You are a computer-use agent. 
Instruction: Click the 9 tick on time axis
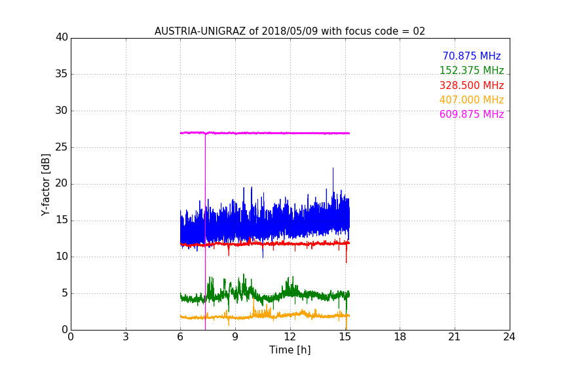235,337
